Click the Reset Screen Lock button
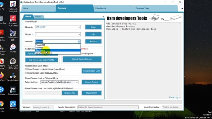Screen dimensions: 212x119 point(92,71)
